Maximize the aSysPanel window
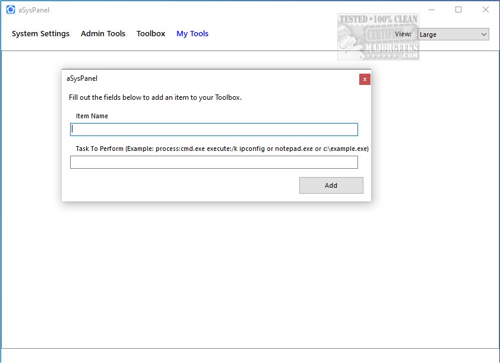Image resolution: width=500 pixels, height=363 pixels. [x=458, y=10]
